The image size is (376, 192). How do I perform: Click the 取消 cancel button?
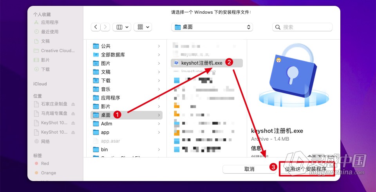click(x=249, y=169)
